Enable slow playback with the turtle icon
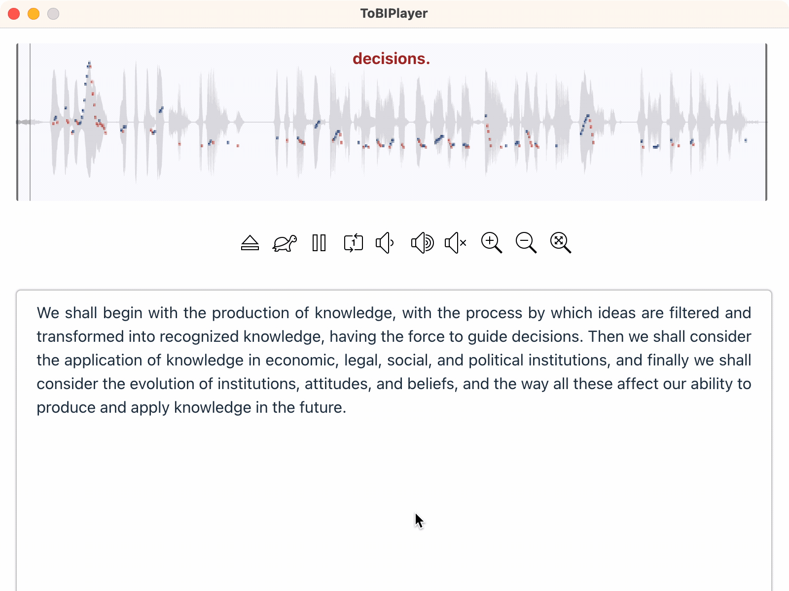 coord(285,243)
